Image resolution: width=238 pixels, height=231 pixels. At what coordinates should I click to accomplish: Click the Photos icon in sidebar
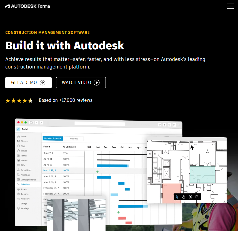pos(18,160)
